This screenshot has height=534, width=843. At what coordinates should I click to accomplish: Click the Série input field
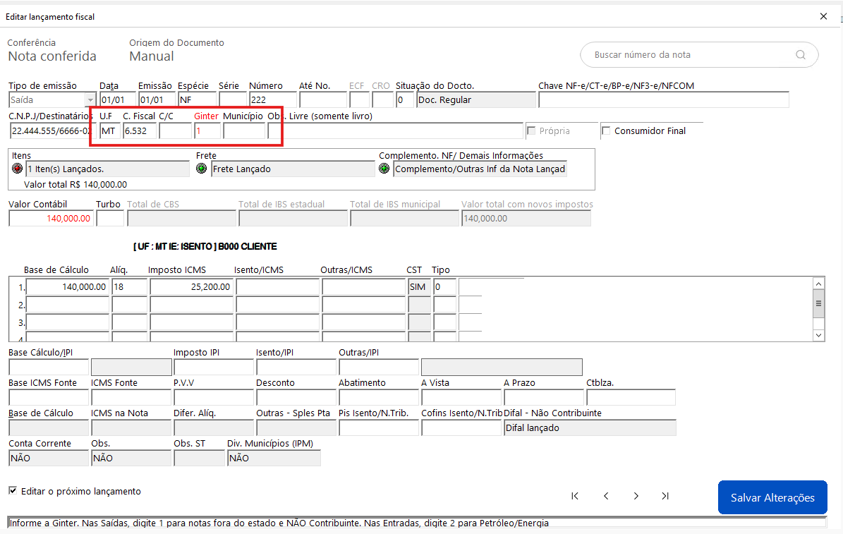[x=233, y=100]
